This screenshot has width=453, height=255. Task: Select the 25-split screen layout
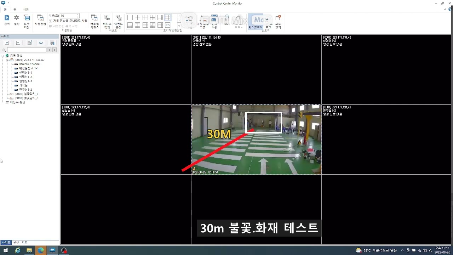[168, 25]
